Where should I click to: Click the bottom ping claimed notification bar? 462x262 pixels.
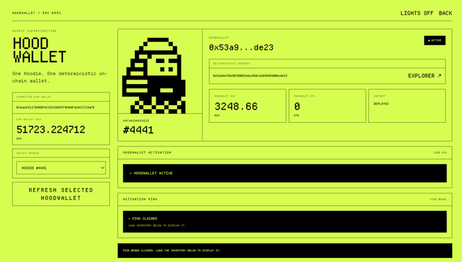[x=285, y=250]
